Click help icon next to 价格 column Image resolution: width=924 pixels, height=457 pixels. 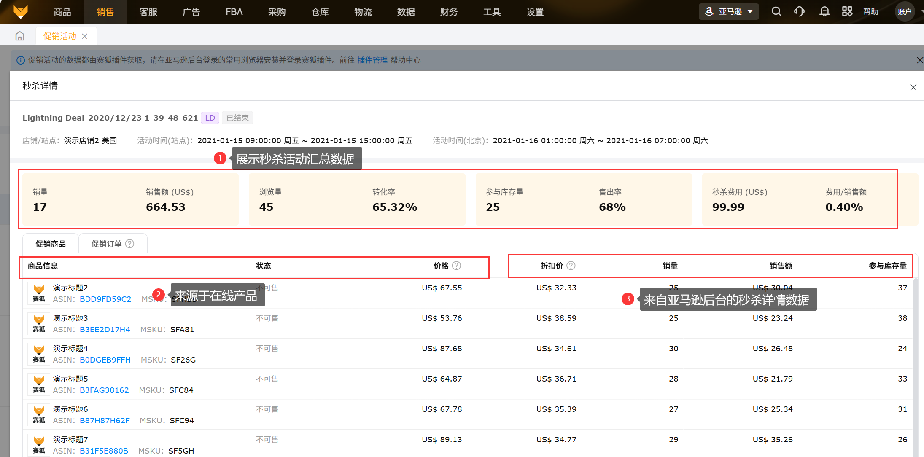click(457, 266)
